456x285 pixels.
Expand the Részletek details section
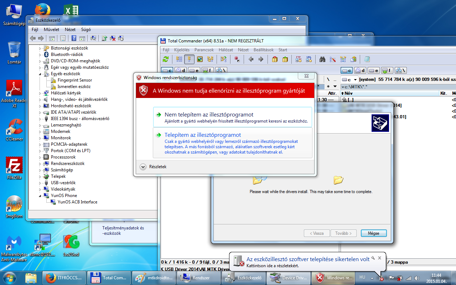coord(143,167)
